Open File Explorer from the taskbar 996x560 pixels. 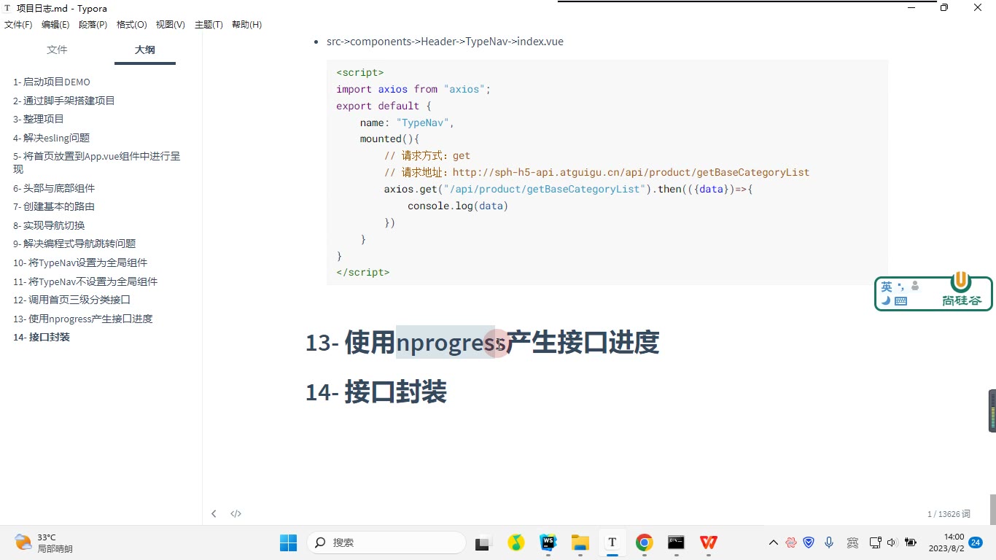(580, 542)
